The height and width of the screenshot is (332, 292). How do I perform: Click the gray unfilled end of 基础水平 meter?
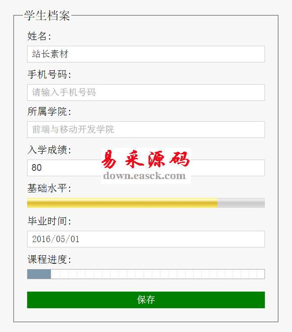pyautogui.click(x=241, y=203)
